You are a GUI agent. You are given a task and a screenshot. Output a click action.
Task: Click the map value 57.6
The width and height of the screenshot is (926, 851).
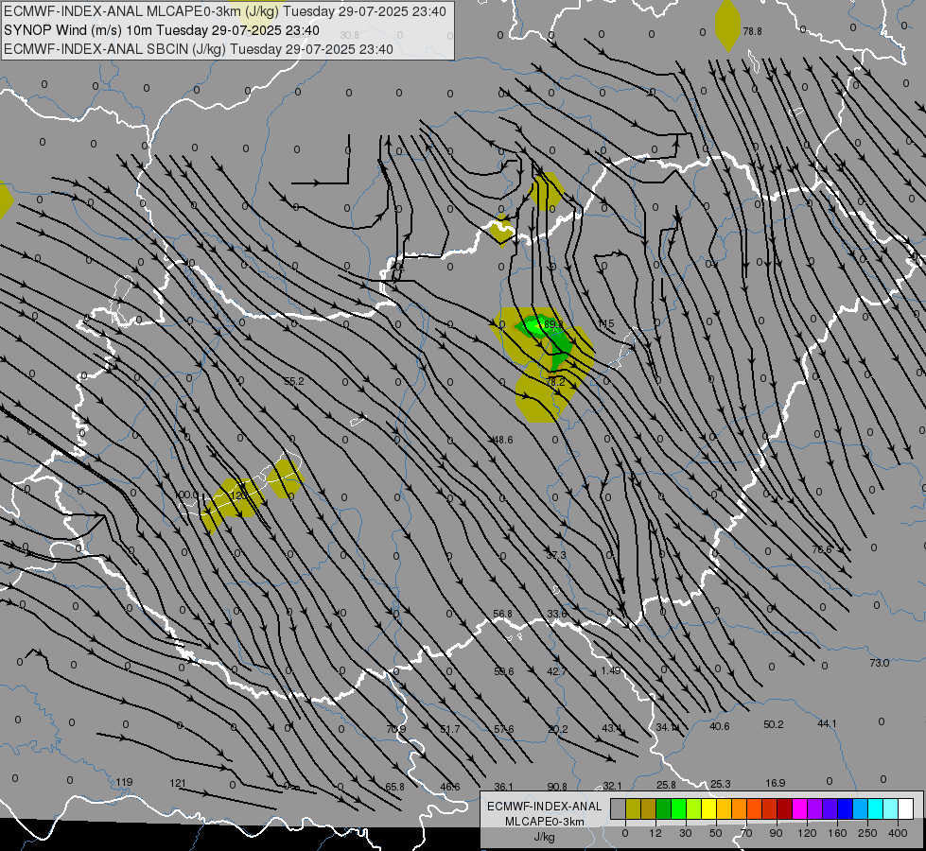(x=504, y=729)
